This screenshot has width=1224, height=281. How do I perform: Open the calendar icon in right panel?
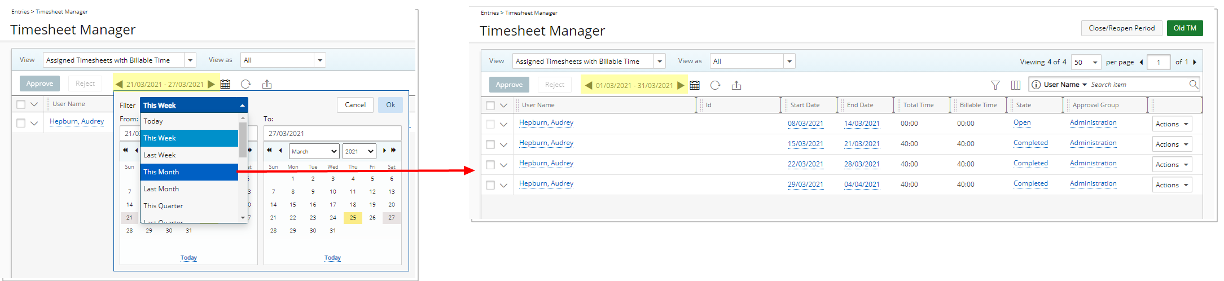695,85
